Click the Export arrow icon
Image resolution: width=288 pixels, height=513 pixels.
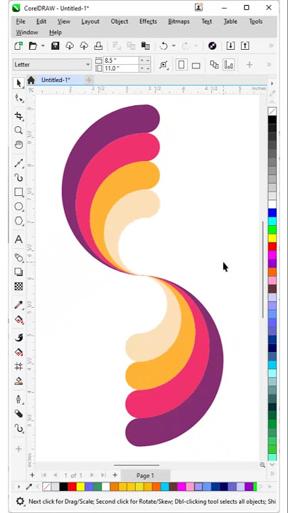click(x=245, y=46)
